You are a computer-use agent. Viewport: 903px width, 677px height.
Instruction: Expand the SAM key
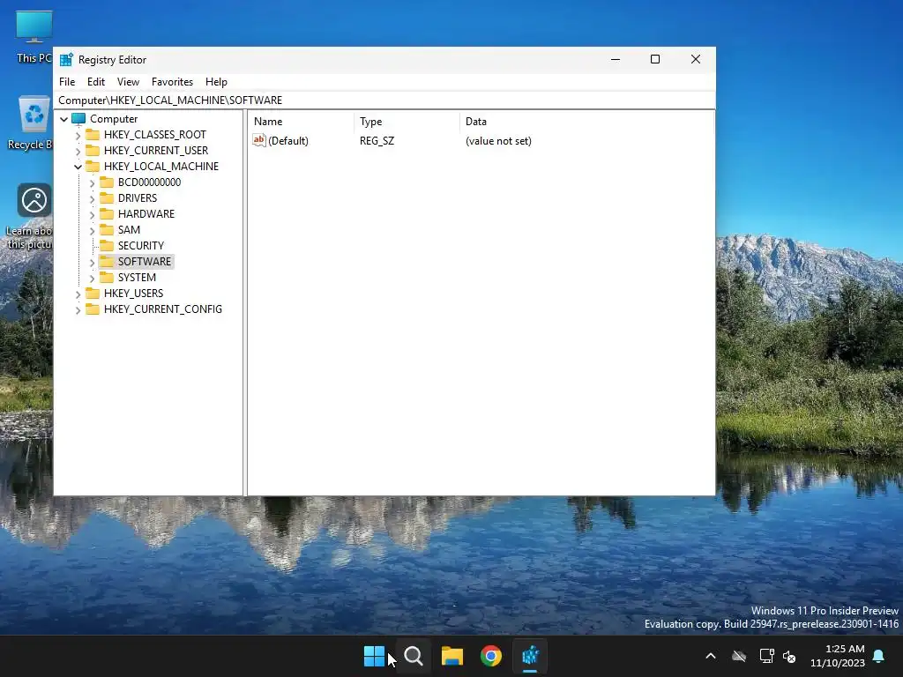tap(92, 230)
